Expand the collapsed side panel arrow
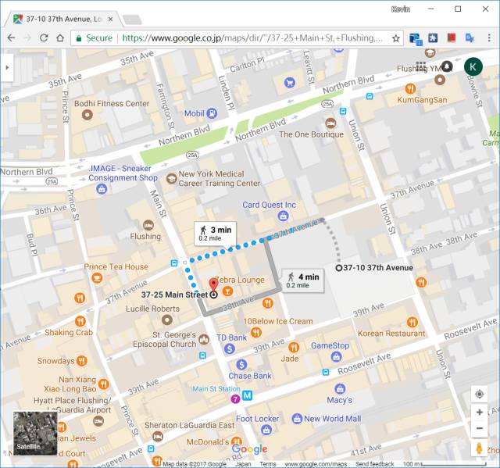 coord(7,67)
